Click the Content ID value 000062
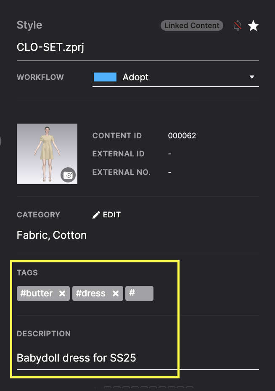The height and width of the screenshot is (391, 275). 182,136
